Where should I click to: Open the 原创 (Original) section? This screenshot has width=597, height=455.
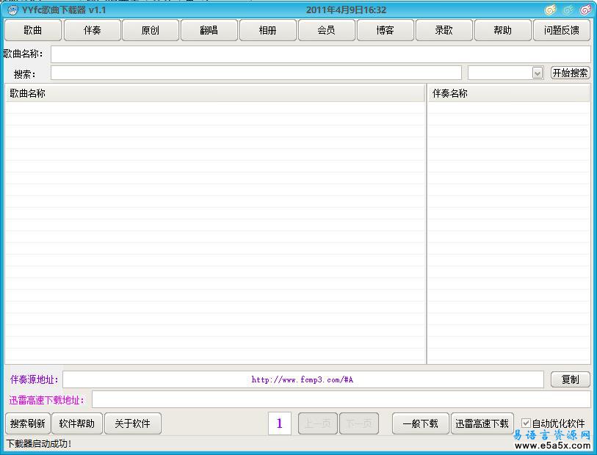pyautogui.click(x=151, y=30)
